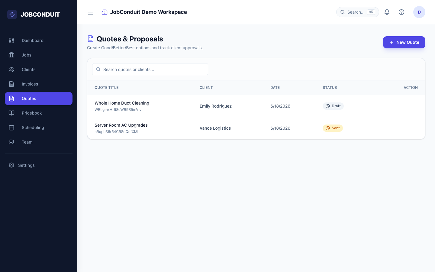This screenshot has height=272, width=435.
Task: Click the ⌘K shortcut hint
Action: pyautogui.click(x=371, y=12)
